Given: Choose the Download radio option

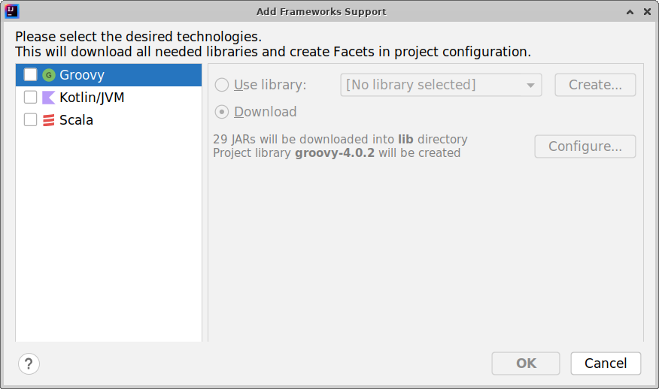Looking at the screenshot, I should coord(222,112).
